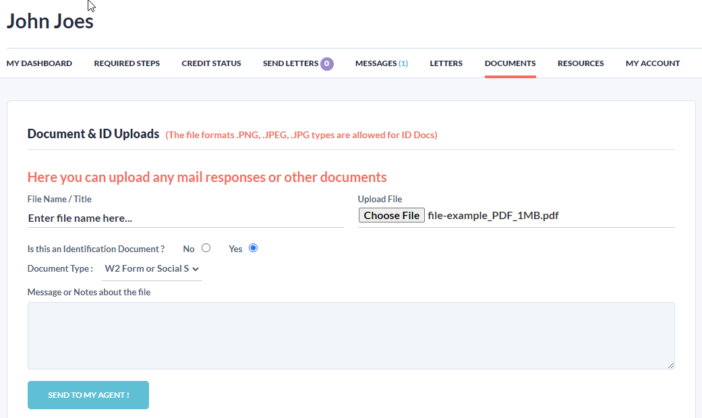Screen dimensions: 702x418
Task: View the Messages tab
Action: 381,63
